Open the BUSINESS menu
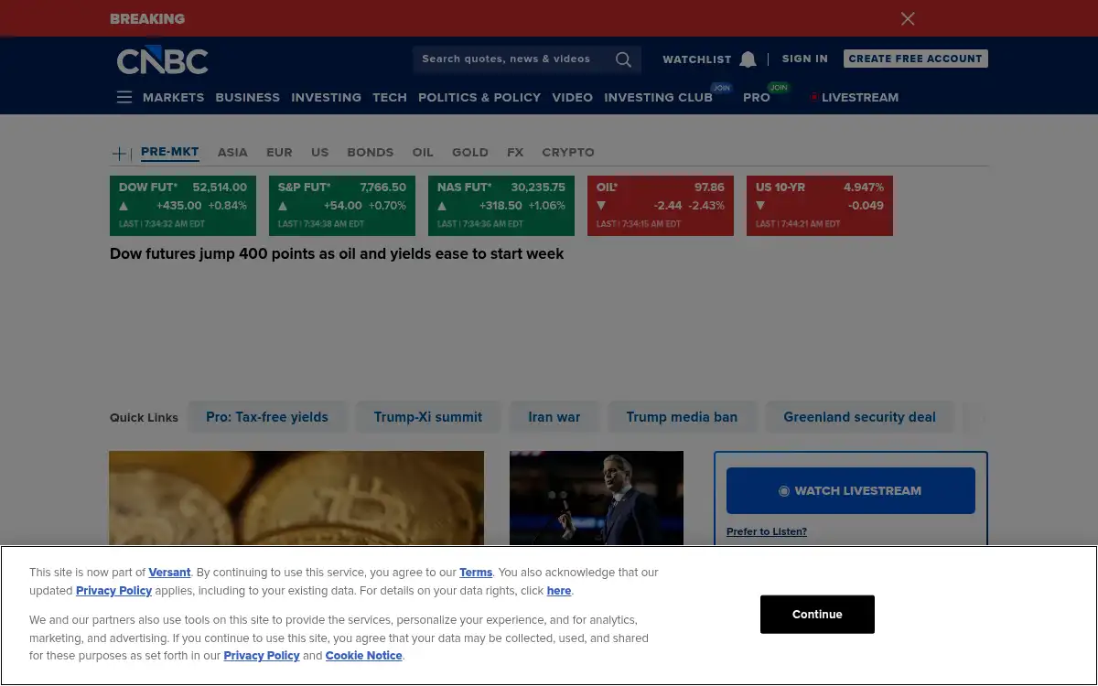The height and width of the screenshot is (686, 1098). (x=248, y=97)
